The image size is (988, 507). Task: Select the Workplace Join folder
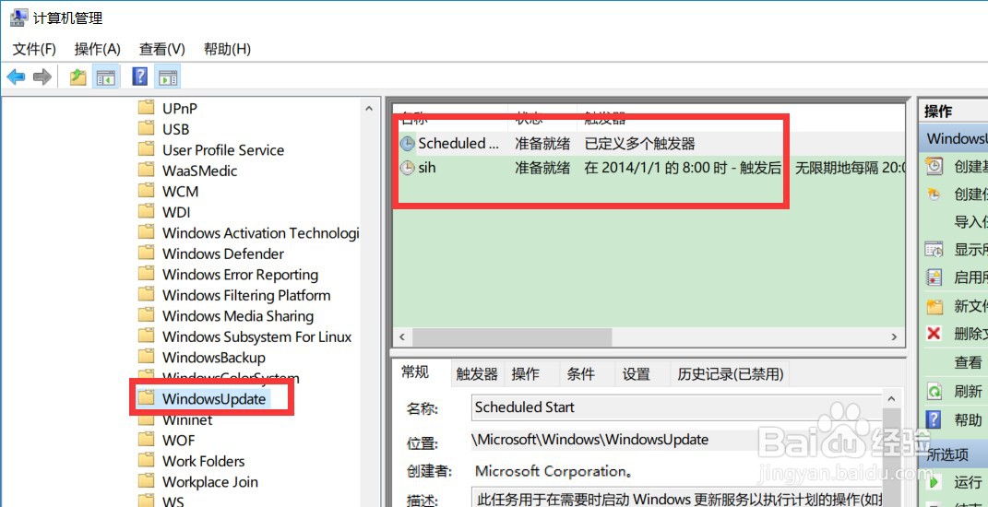(x=209, y=482)
